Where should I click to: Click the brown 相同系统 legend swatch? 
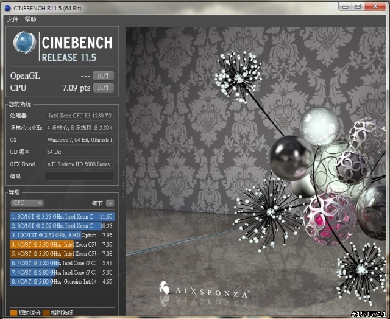(46, 313)
